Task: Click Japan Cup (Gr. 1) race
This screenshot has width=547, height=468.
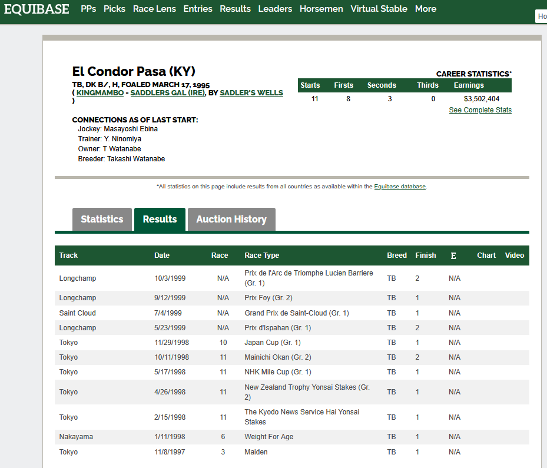Action: pos(273,343)
